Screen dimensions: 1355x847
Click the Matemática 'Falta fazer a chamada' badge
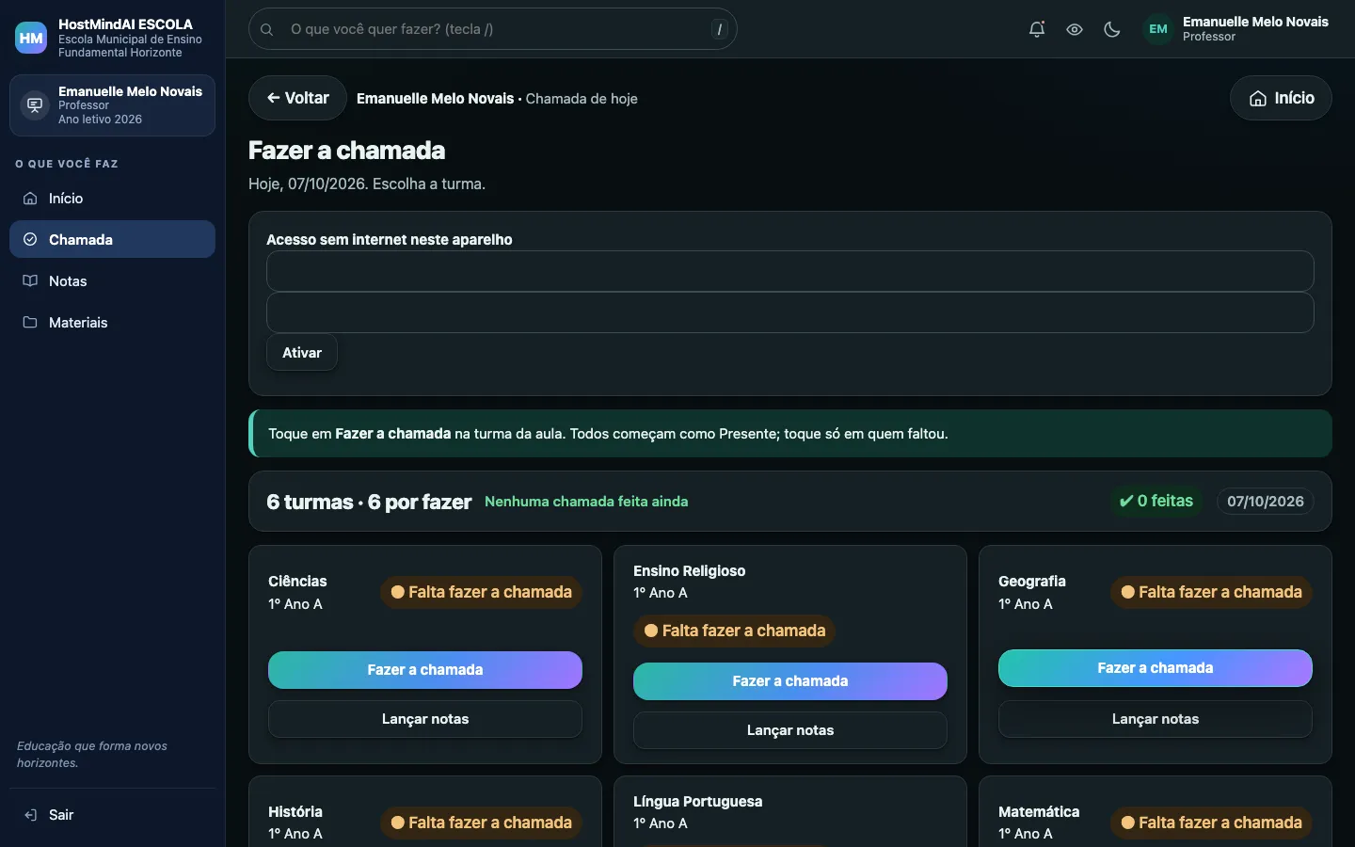pyautogui.click(x=1211, y=823)
